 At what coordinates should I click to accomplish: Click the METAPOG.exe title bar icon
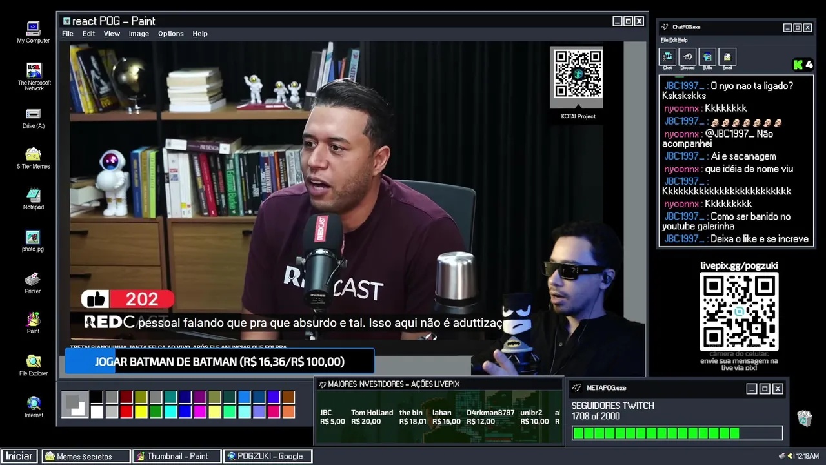[x=577, y=388]
